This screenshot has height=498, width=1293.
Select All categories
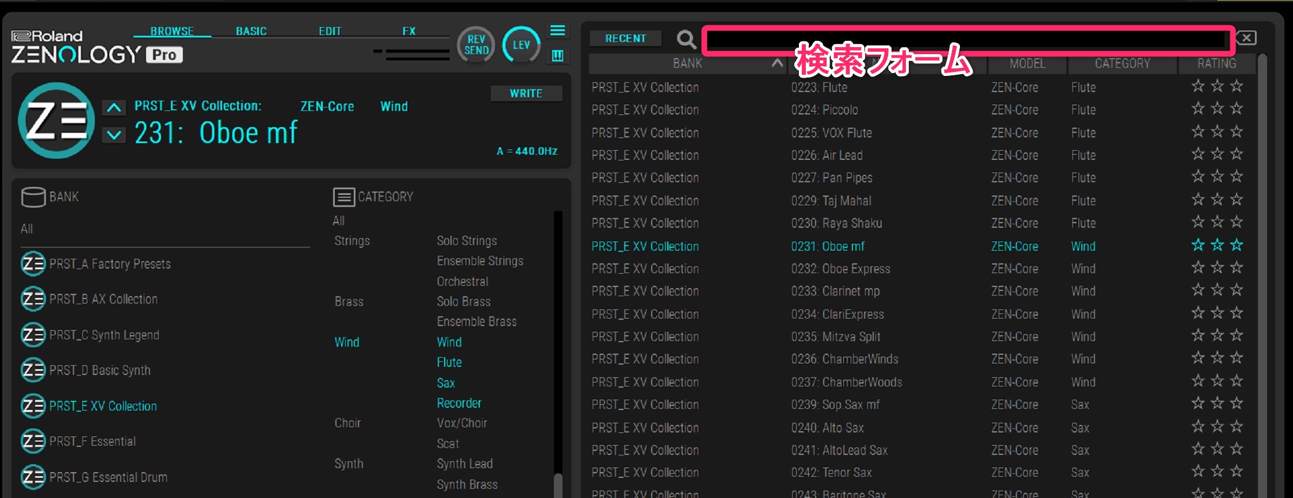(x=339, y=221)
